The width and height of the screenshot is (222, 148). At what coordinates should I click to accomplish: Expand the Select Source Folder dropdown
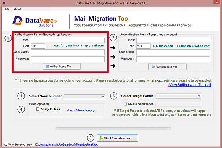coord(84,97)
